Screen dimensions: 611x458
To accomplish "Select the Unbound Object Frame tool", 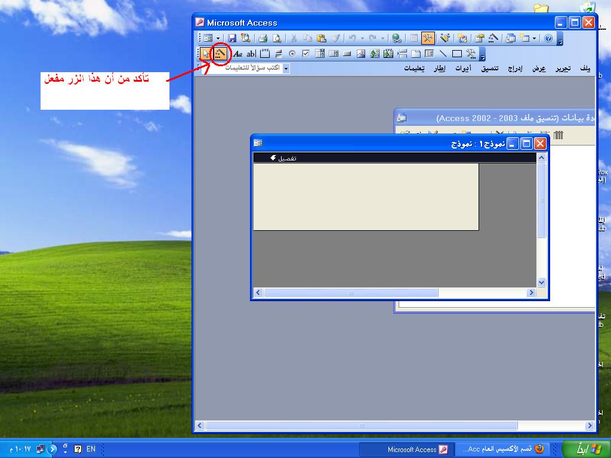I will tap(375, 54).
